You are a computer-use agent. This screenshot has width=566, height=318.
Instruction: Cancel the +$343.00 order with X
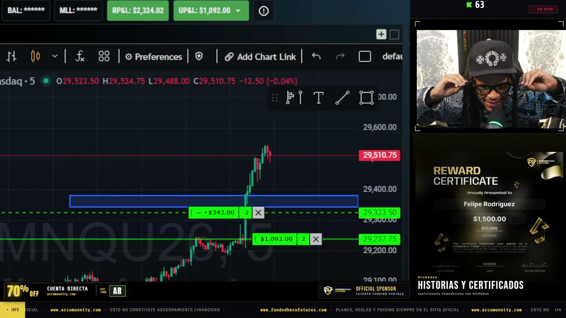click(x=258, y=213)
